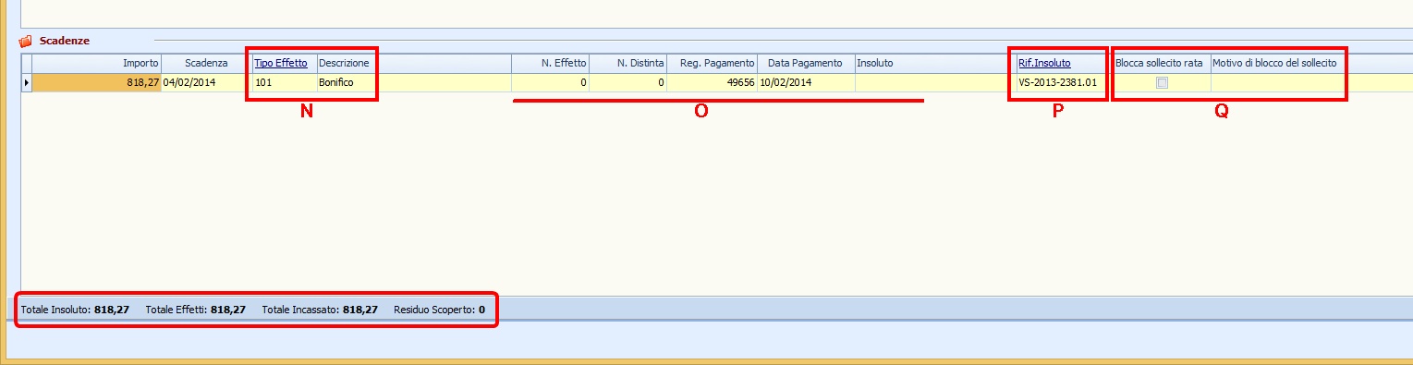
Task: Sort by Tipo Effetto column header
Action: tap(281, 63)
